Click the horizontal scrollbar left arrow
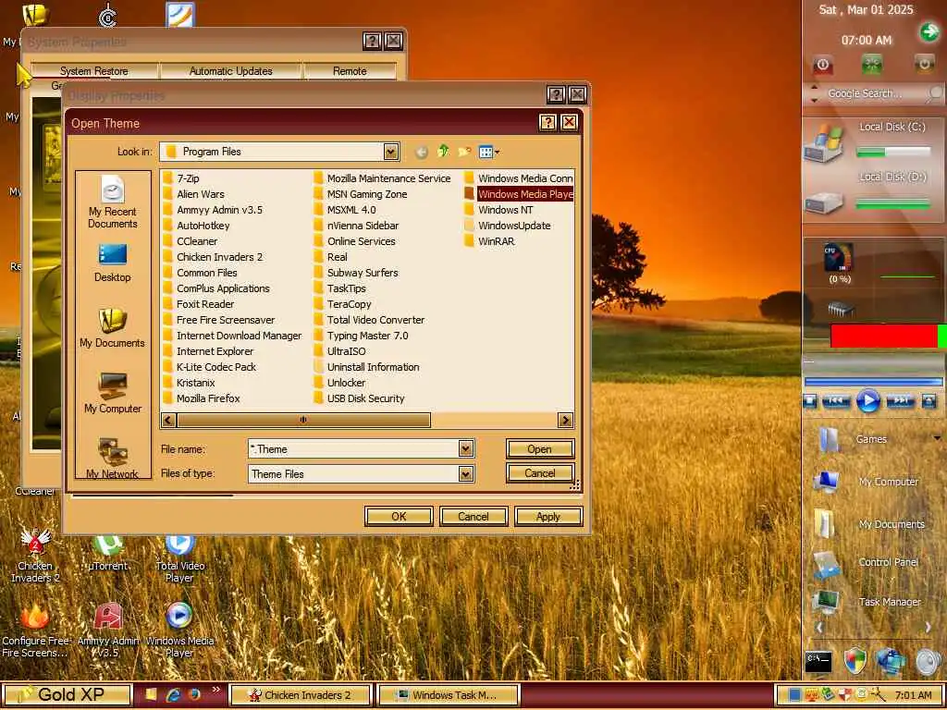The image size is (947, 710). (x=168, y=420)
